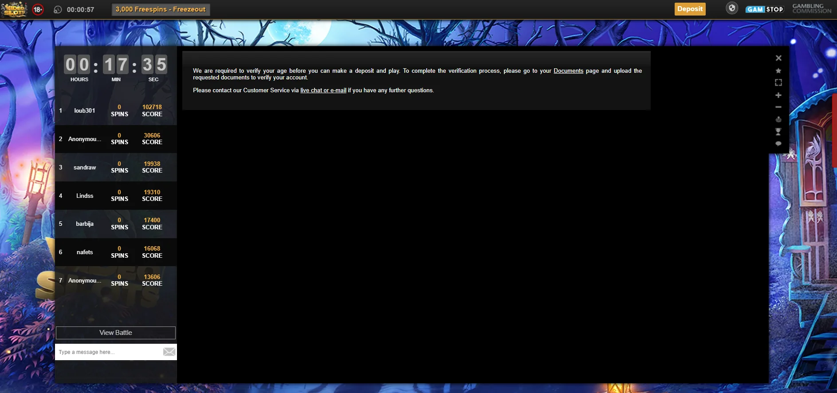Click the minus icon in side toolbar
Screen dimensions: 837x393
coord(778,107)
